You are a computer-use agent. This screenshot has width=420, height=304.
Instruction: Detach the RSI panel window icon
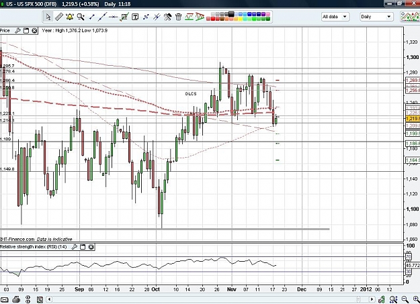[83, 247]
